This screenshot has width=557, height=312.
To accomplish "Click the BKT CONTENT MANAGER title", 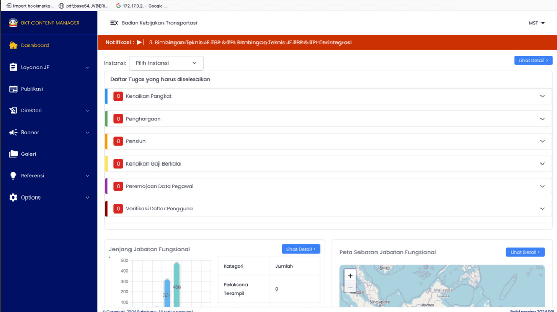I will click(50, 23).
